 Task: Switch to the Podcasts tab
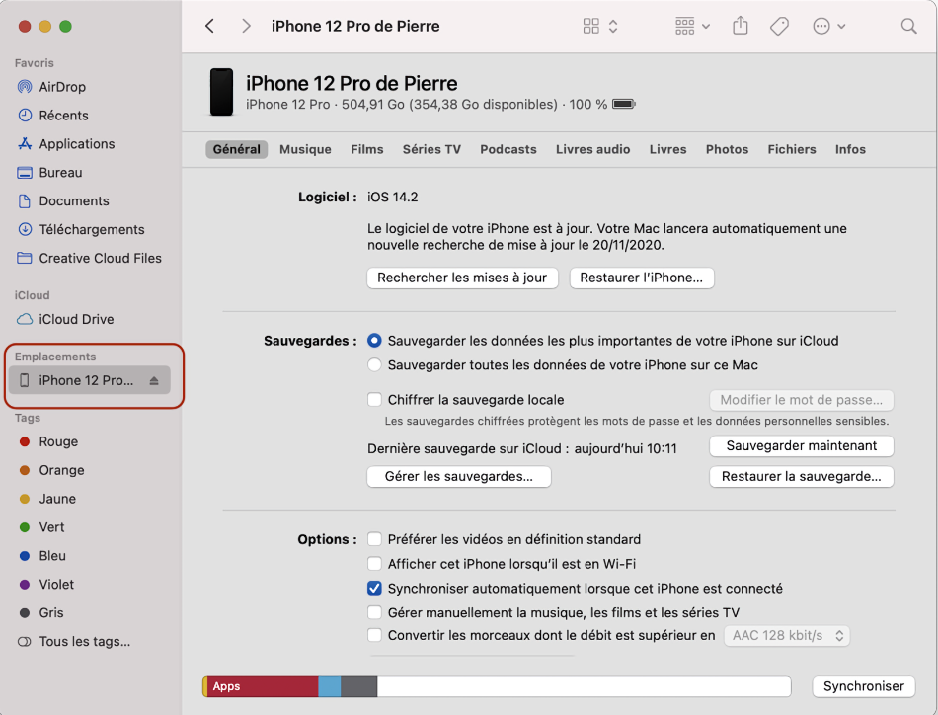tap(508, 149)
